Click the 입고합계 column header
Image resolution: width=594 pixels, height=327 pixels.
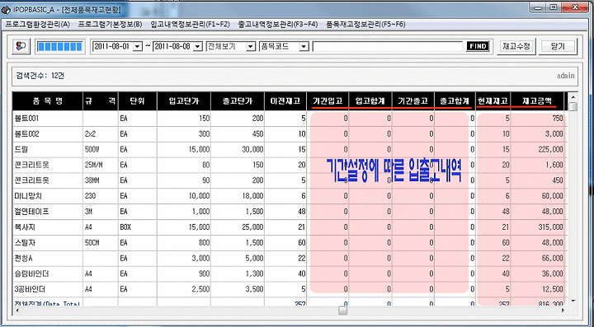tap(370, 101)
